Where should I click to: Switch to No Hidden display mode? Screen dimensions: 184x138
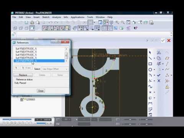(x=26, y=28)
